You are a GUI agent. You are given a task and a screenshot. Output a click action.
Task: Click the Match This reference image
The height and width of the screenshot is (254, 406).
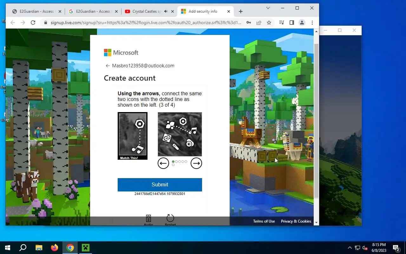[x=133, y=136]
